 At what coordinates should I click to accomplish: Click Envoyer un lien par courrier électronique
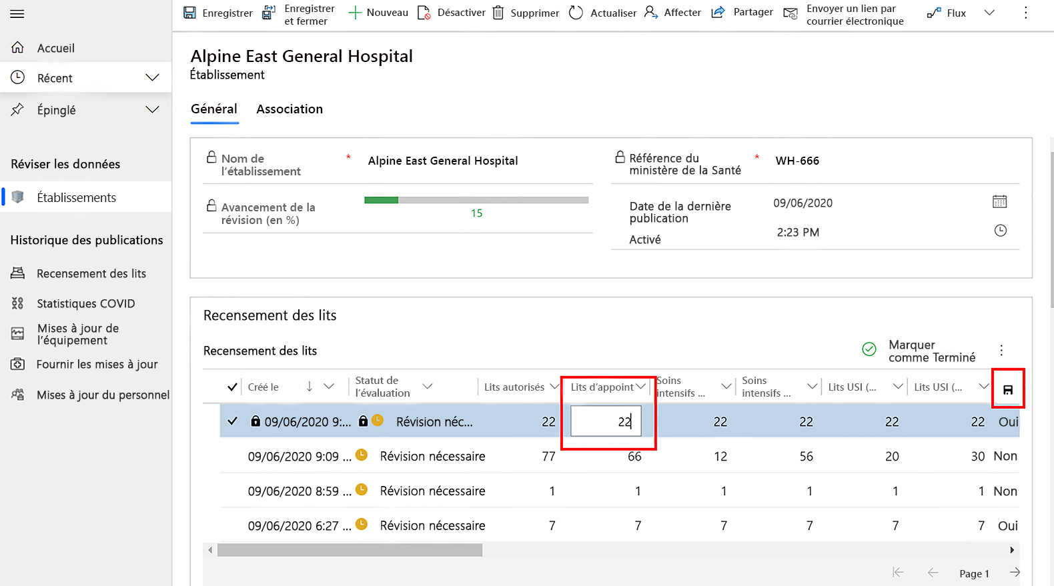tap(844, 15)
